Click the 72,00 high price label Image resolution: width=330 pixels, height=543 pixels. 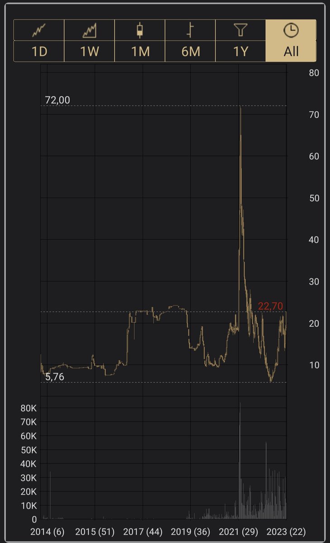click(x=58, y=100)
